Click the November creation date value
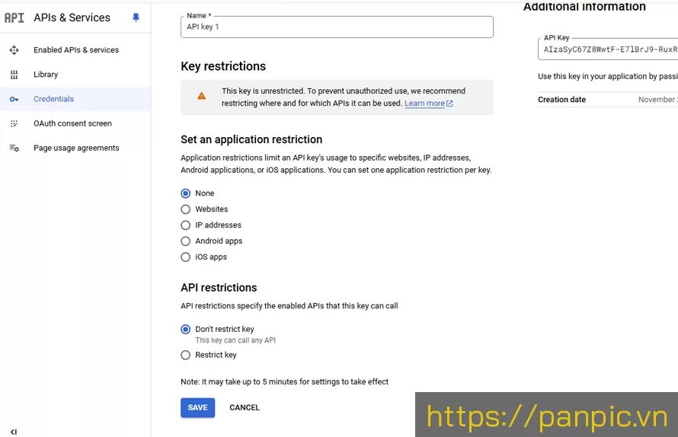This screenshot has width=678, height=437. 657,100
